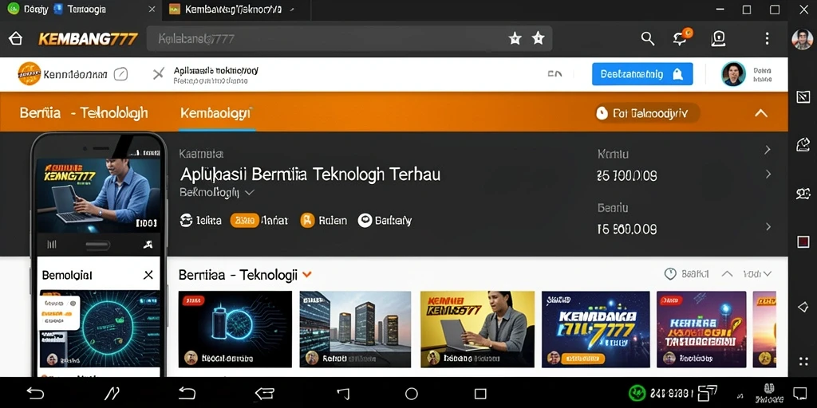The image size is (817, 408).
Task: Open the glowing blue circuit thumbnail
Action: pyautogui.click(x=235, y=329)
